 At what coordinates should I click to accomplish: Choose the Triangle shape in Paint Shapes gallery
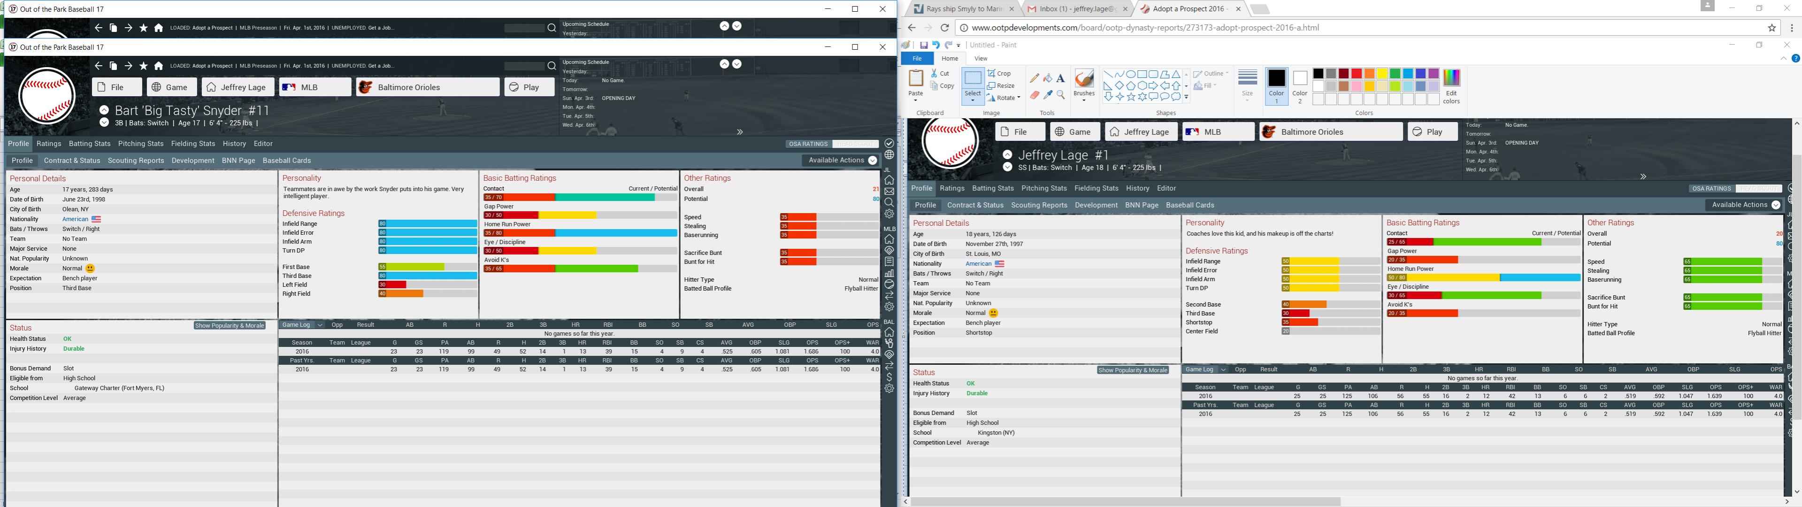click(1176, 74)
